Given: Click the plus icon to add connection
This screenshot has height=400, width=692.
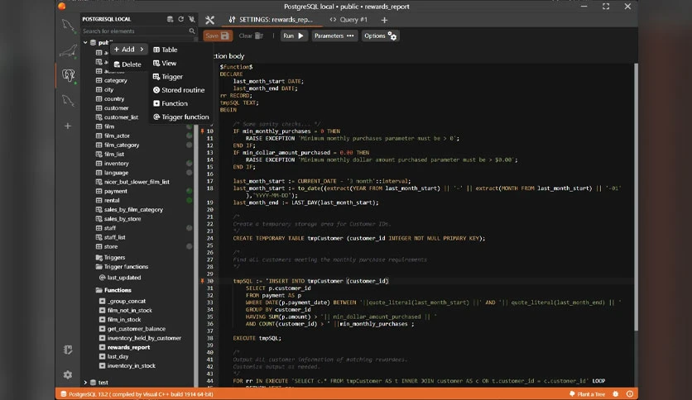Looking at the screenshot, I should click(x=68, y=126).
